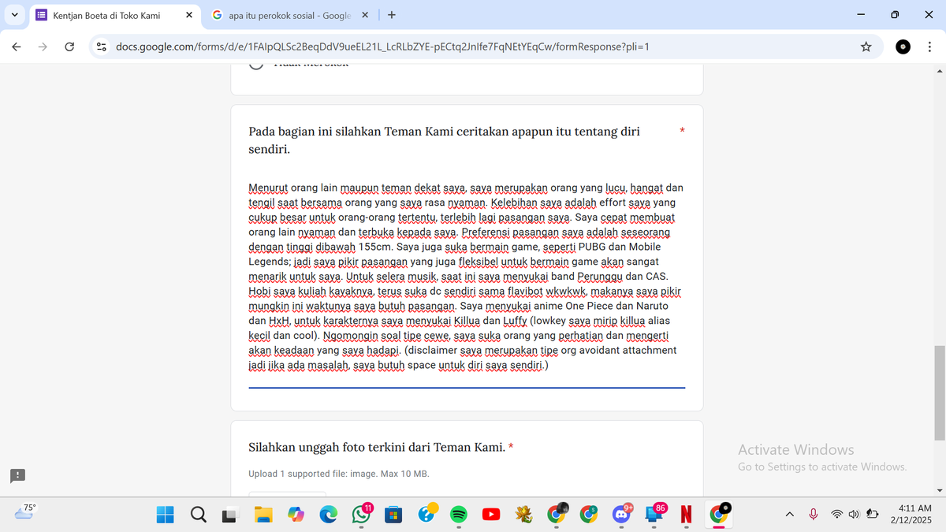This screenshot has width=946, height=532.
Task: Open Microsoft Edge from the taskbar
Action: point(328,514)
